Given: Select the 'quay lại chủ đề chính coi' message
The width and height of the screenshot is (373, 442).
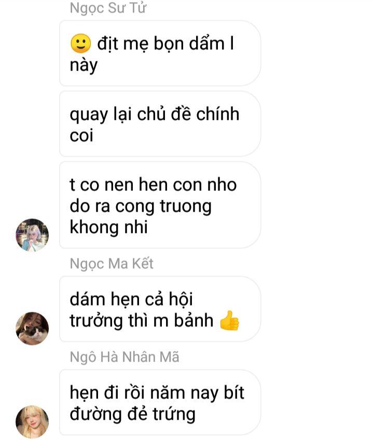Looking at the screenshot, I should point(160,124).
